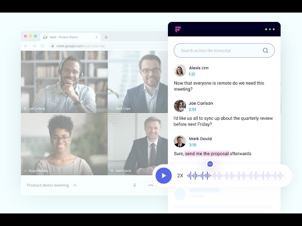Click the search magnifier icon
The height and width of the screenshot is (226, 302).
click(266, 50)
